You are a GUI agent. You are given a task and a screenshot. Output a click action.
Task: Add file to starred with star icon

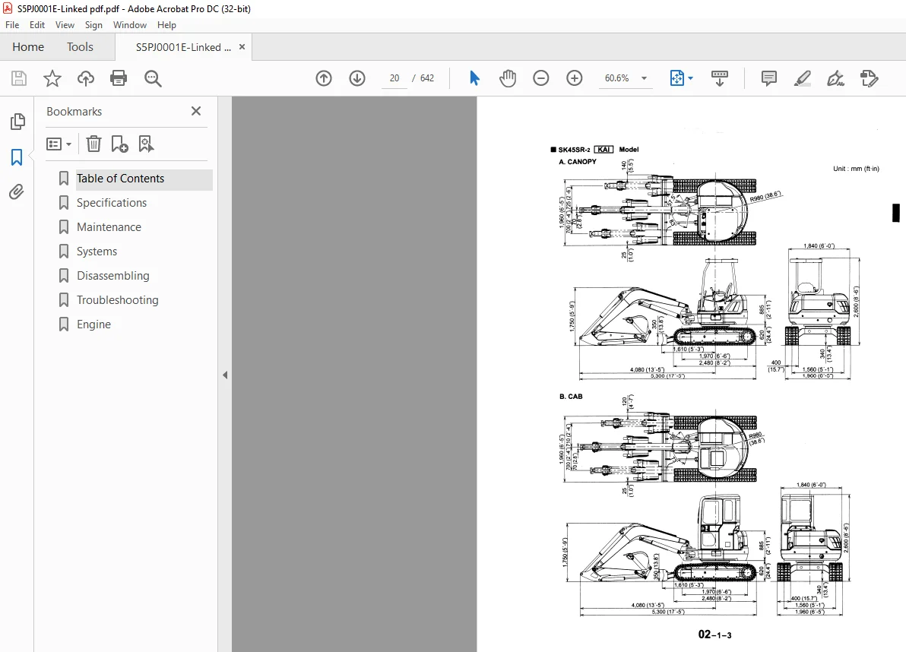[x=52, y=78]
